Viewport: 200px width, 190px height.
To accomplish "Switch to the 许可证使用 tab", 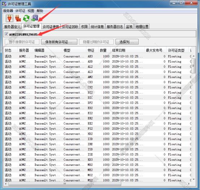I will [51, 26].
